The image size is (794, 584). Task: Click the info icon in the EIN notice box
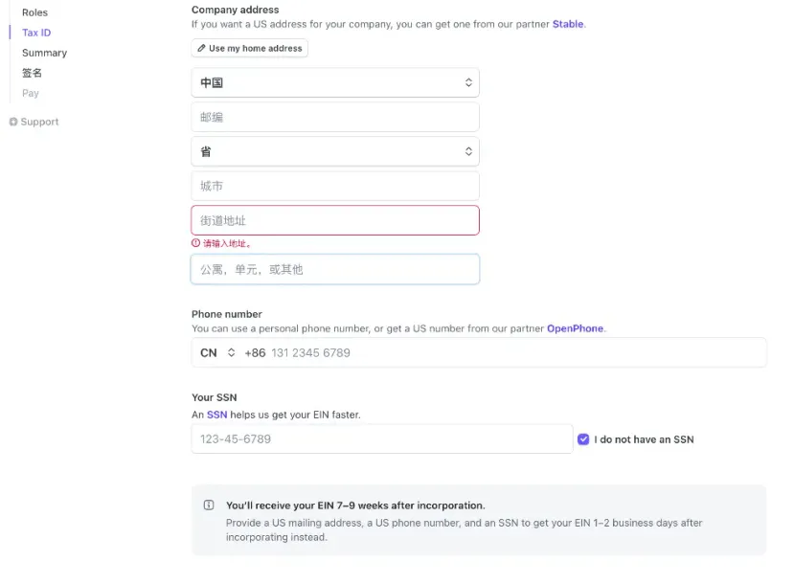pyautogui.click(x=209, y=505)
